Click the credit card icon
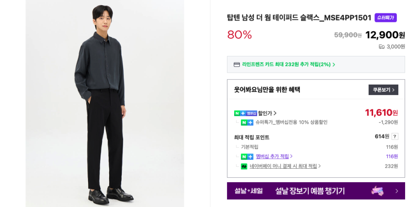This screenshot has width=407, height=207. (x=237, y=65)
